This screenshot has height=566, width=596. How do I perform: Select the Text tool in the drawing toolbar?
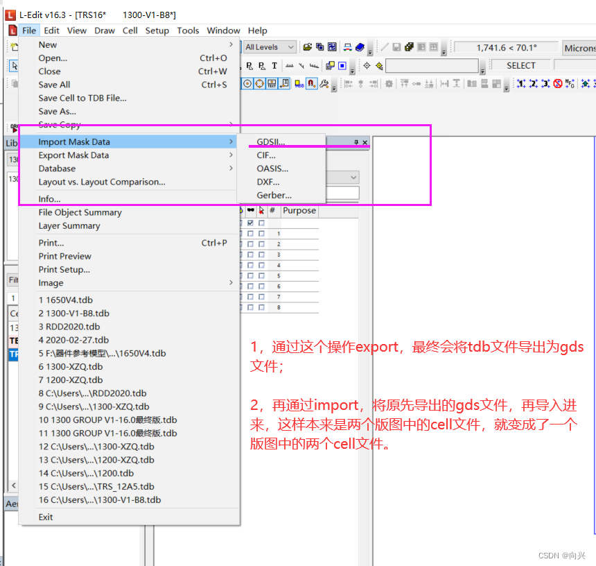coord(273,66)
